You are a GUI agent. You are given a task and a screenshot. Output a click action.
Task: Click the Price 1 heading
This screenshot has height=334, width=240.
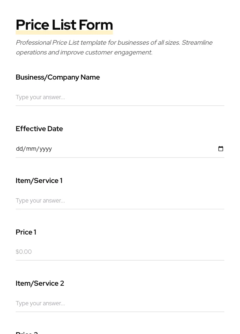(26, 232)
